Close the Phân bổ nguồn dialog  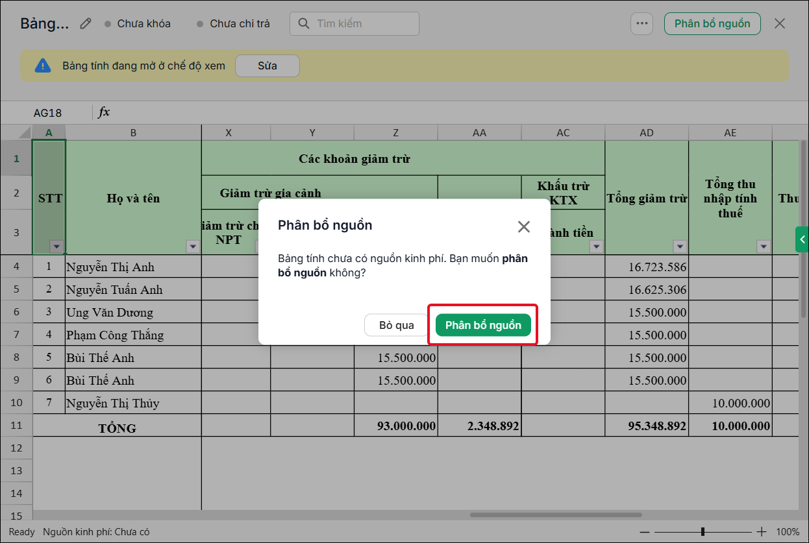point(524,226)
